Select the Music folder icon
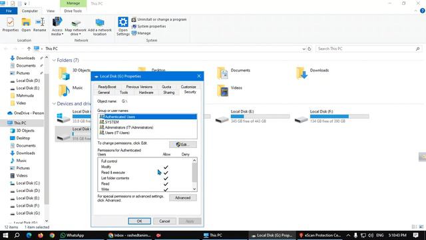The width and height of the screenshot is (426, 240). point(64,91)
